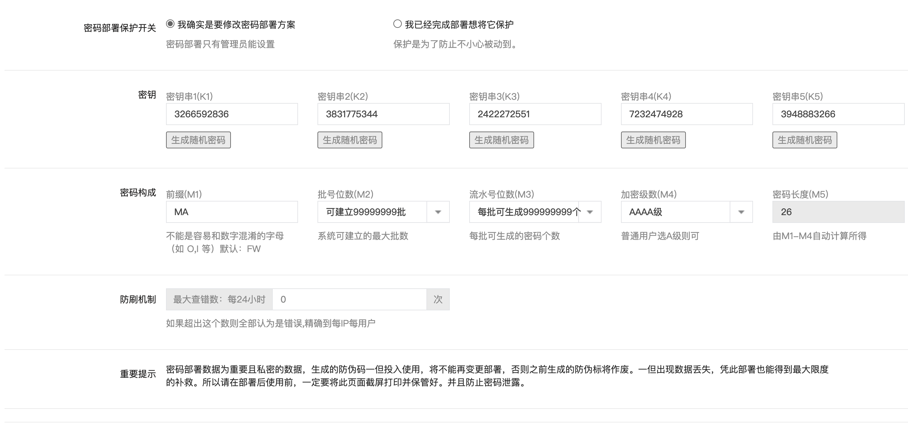Click hint 如果超出这个数则全部认为是错误
The image size is (908, 438).
[270, 323]
